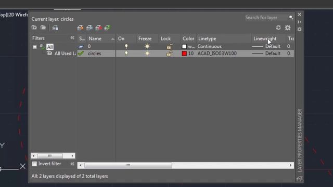333x187 pixels.
Task: Click the color number 10 text
Action: coord(191,54)
